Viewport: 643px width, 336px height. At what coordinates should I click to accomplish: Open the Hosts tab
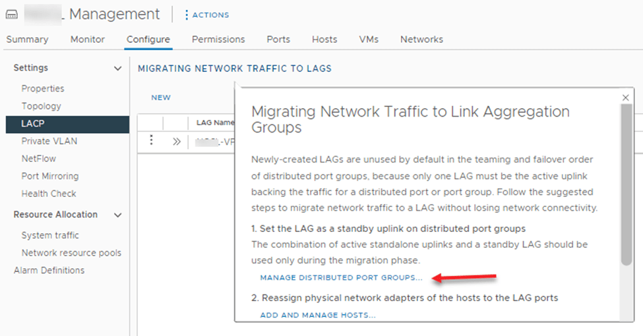tap(324, 40)
